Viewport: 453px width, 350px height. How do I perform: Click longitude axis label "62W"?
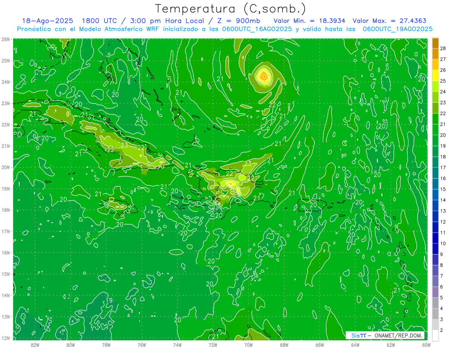tap(391, 345)
